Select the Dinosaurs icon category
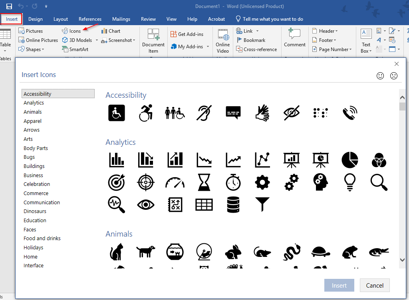This screenshot has width=409, height=300. [36, 211]
